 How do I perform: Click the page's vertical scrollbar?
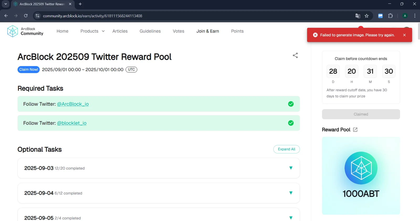pos(418,31)
